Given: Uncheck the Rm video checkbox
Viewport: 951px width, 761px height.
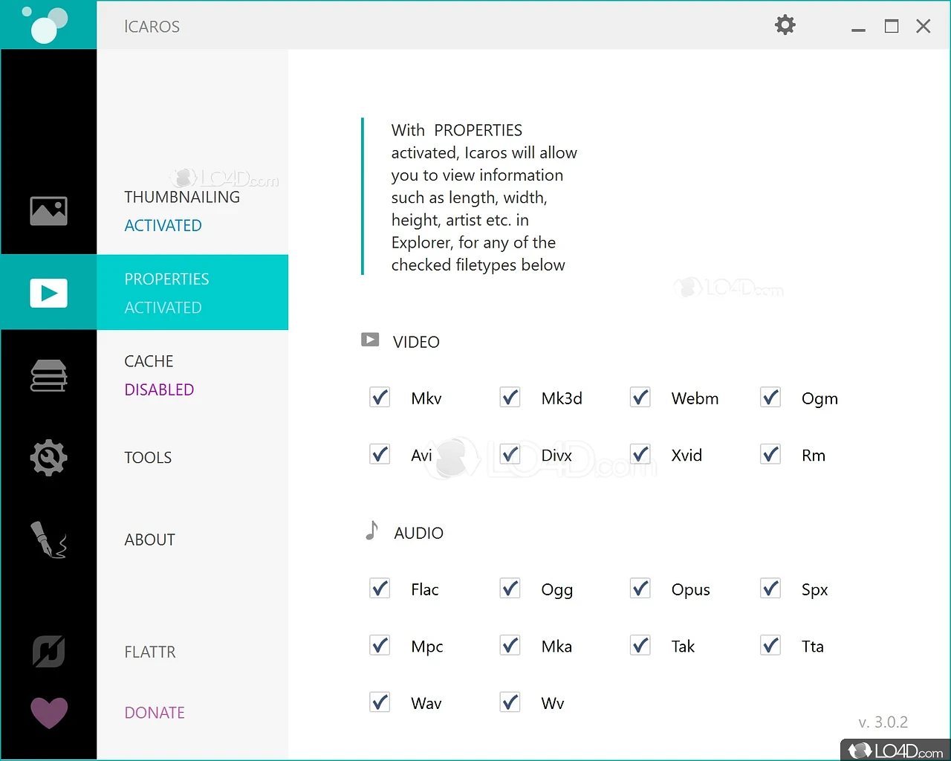Looking at the screenshot, I should [770, 454].
